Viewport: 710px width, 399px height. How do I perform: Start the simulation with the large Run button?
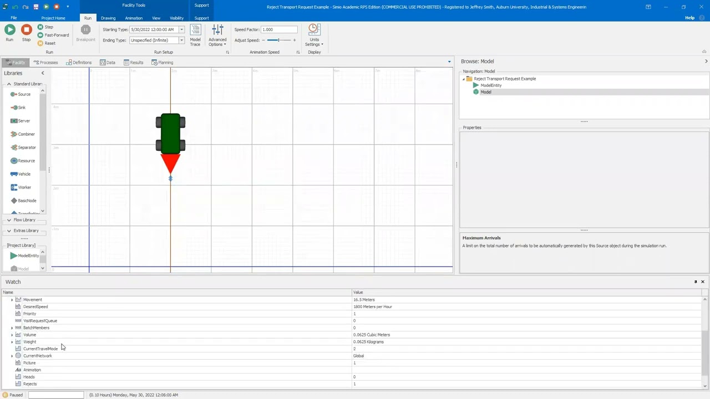point(9,33)
